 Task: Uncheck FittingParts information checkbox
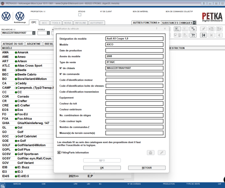click(x=59, y=152)
